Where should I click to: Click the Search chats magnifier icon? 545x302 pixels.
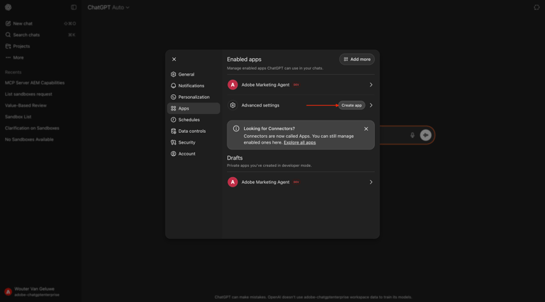[x=8, y=35]
